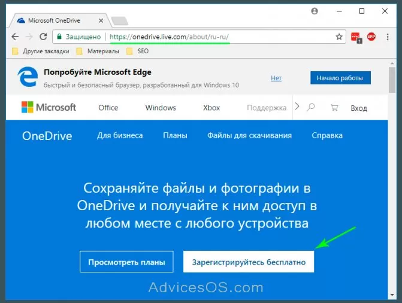Open the ABP Adblock Plus extension icon
Screen dimensions: 402x303
(371, 37)
